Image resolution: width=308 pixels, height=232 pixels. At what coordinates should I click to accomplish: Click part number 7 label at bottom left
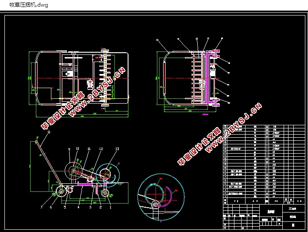[41, 207]
